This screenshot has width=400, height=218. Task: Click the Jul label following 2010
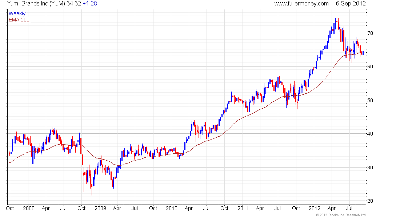pyautogui.click(x=206, y=208)
